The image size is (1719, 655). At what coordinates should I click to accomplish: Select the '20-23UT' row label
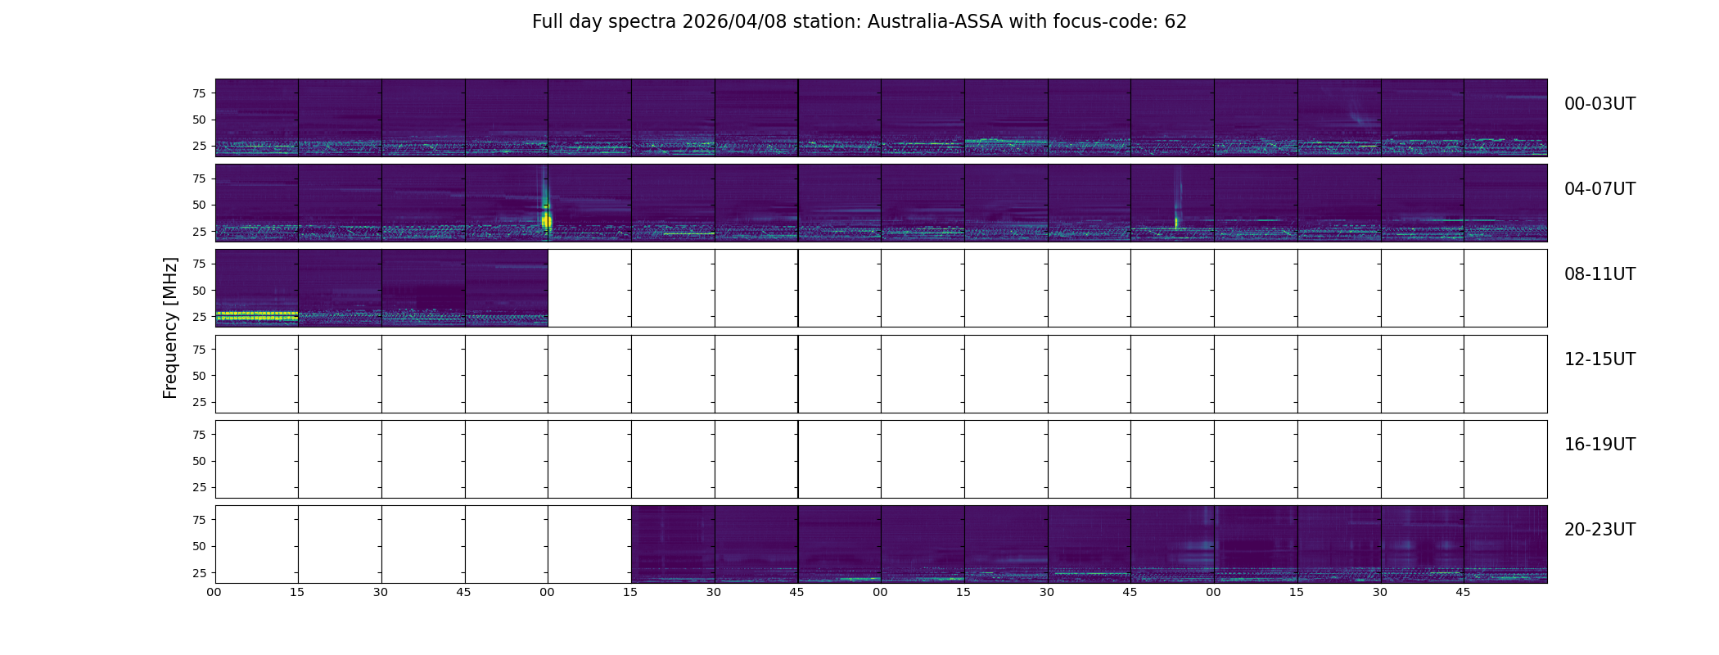coord(1599,530)
